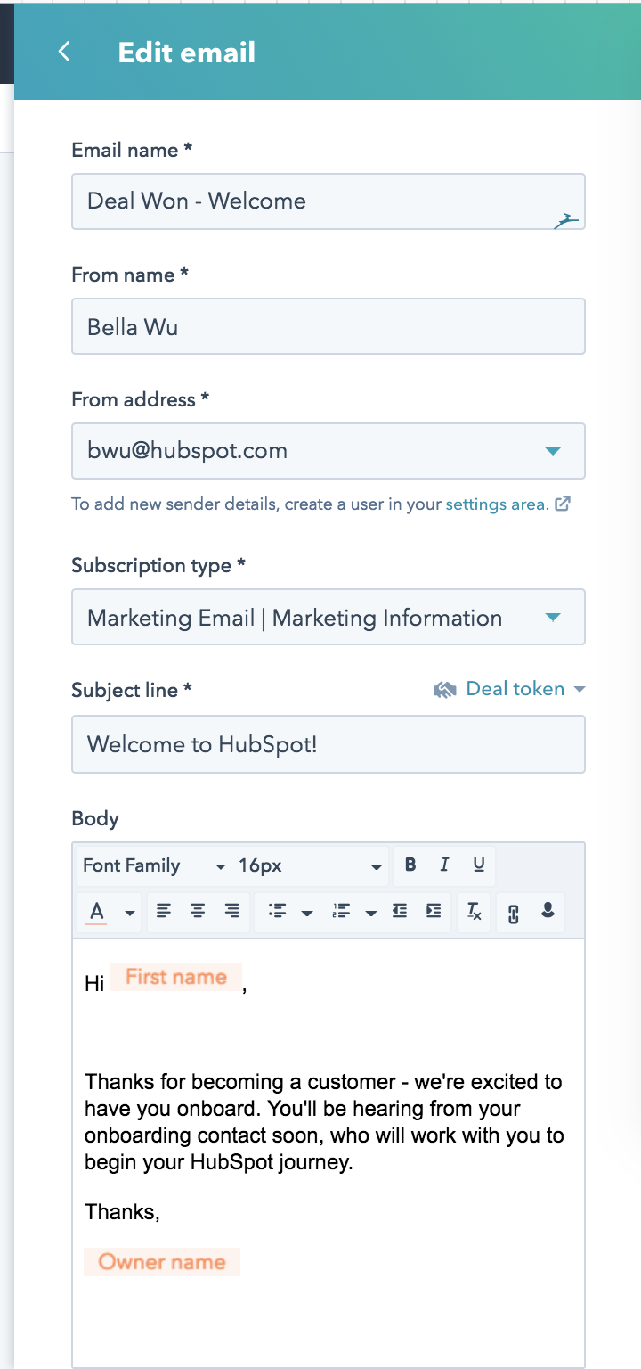Align body text to the left
The width and height of the screenshot is (641, 1369).
164,912
